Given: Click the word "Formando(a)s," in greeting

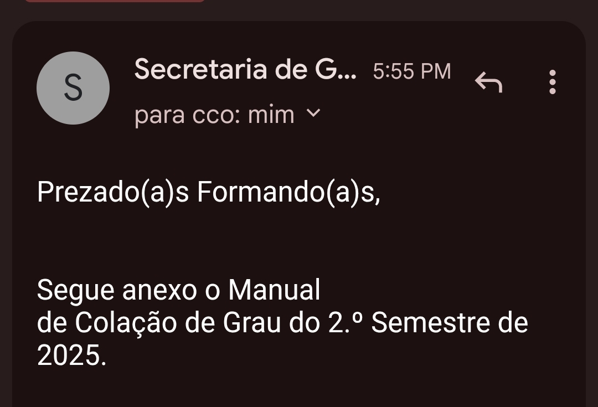Looking at the screenshot, I should (x=288, y=192).
